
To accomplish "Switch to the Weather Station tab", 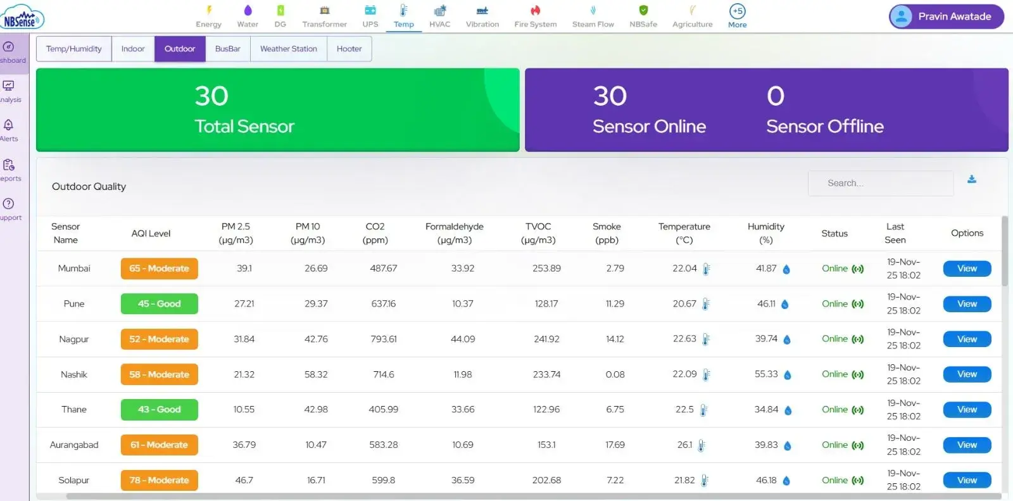I will [288, 49].
